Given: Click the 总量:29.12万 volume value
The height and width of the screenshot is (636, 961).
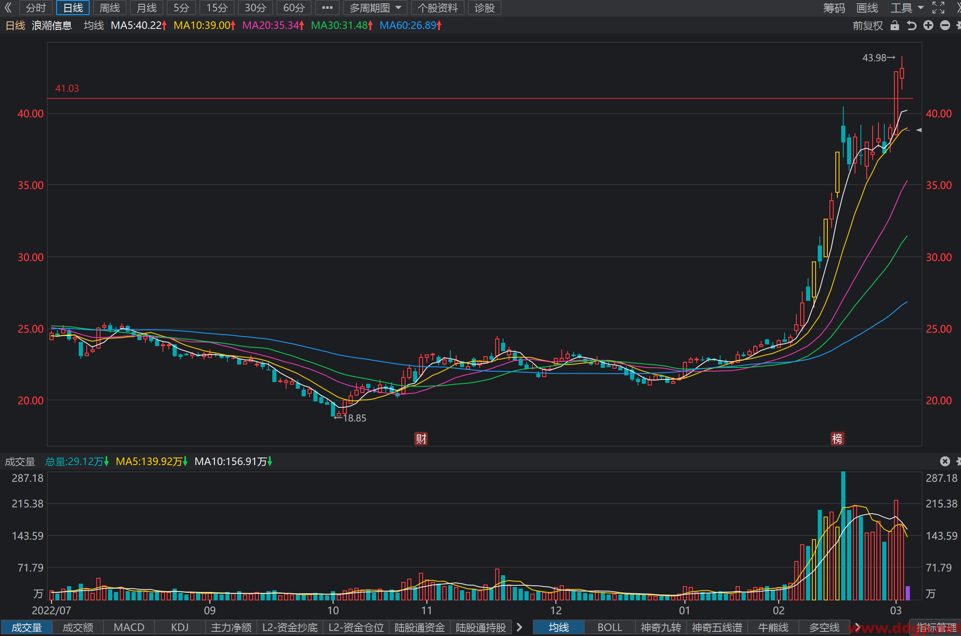Looking at the screenshot, I should 77,462.
